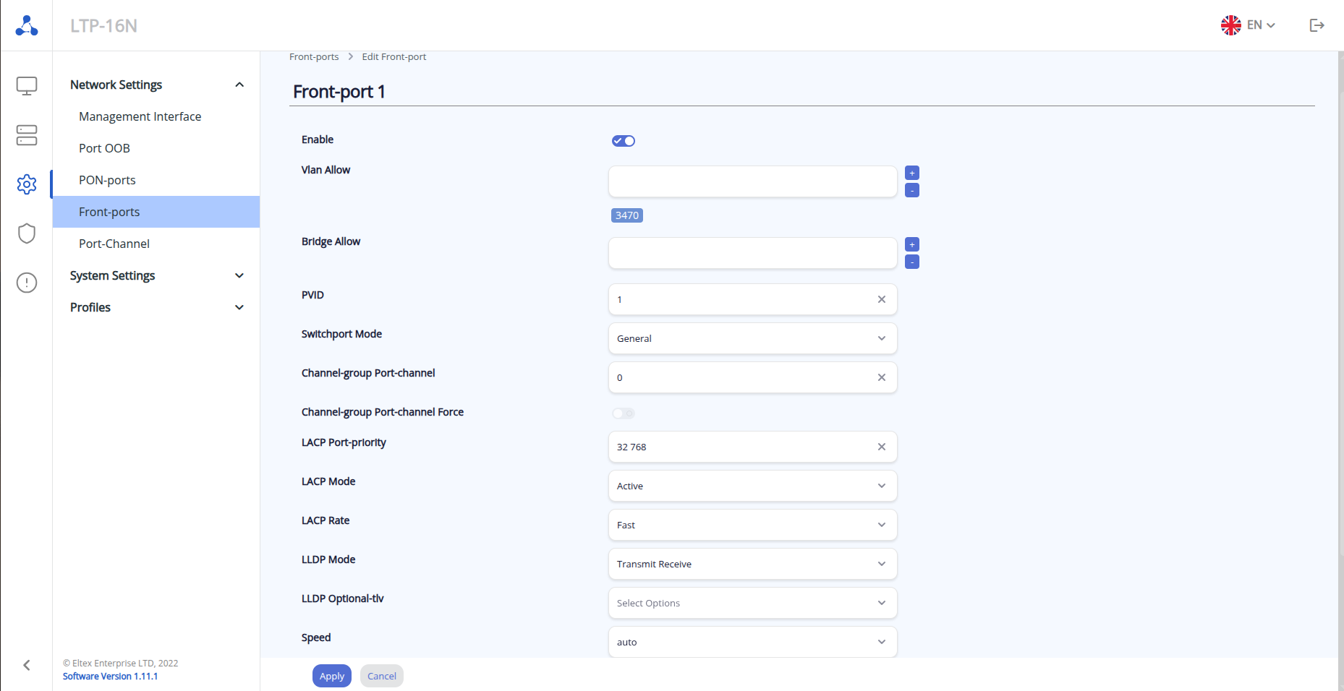Collapse the sidebar with left arrow
Image resolution: width=1344 pixels, height=691 pixels.
pos(27,665)
